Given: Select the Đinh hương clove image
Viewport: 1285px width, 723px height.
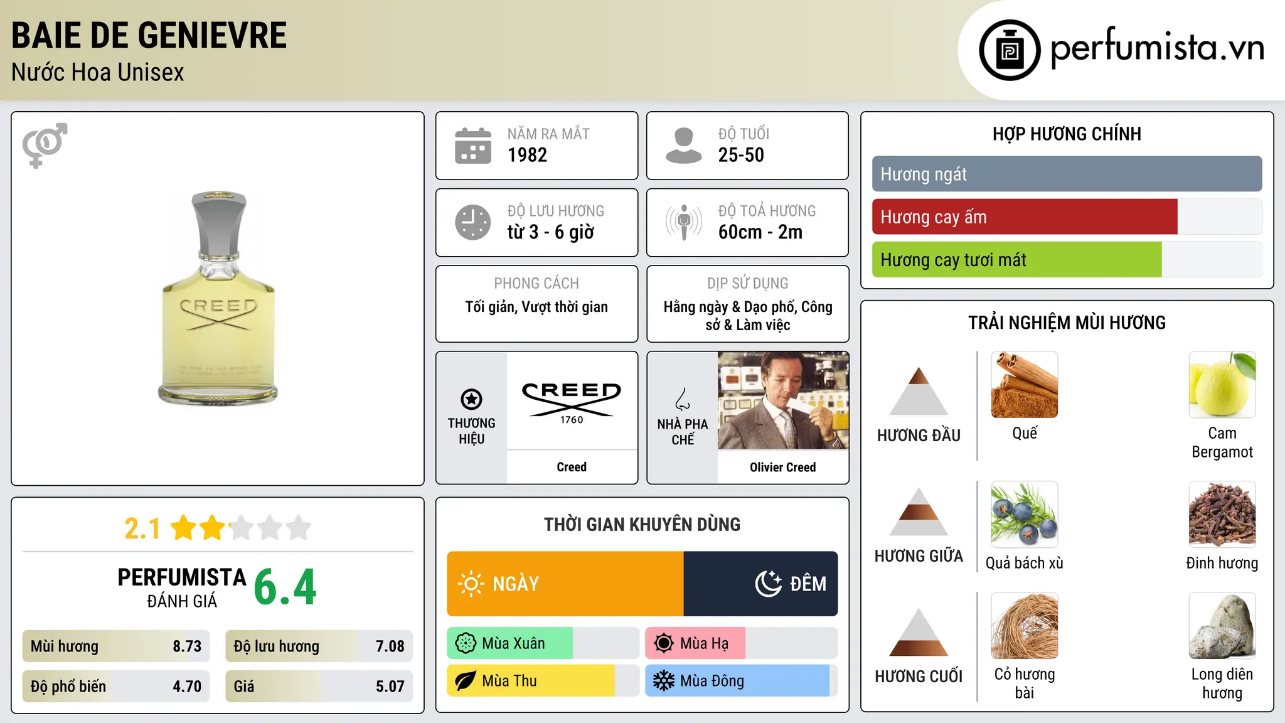Looking at the screenshot, I should [1222, 515].
